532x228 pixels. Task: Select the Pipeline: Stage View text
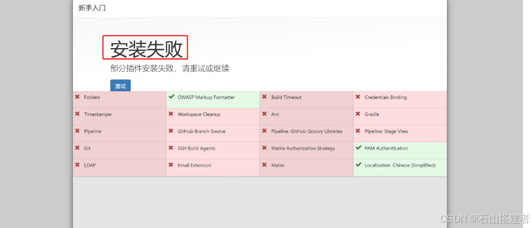pos(387,131)
